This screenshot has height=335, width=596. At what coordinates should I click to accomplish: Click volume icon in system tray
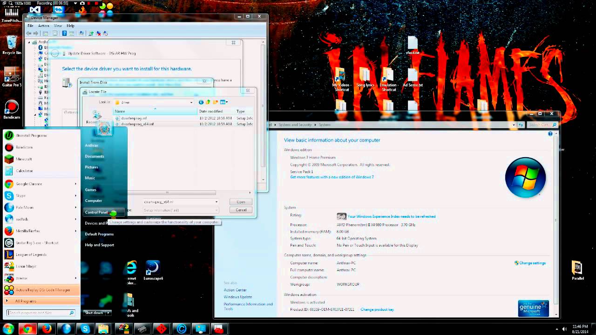tap(564, 329)
